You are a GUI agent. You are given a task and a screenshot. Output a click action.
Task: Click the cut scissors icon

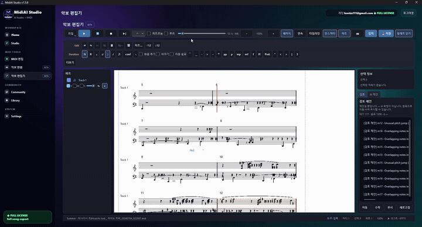tap(97, 46)
